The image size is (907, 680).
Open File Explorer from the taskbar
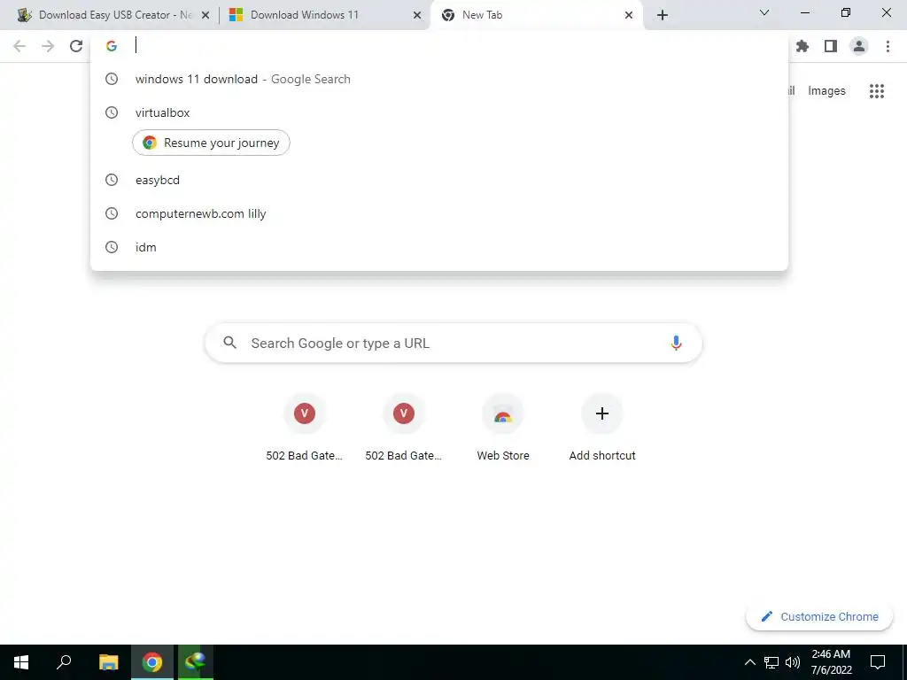pyautogui.click(x=109, y=662)
